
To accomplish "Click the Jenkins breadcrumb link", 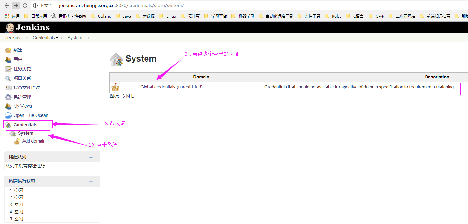I will [x=13, y=38].
